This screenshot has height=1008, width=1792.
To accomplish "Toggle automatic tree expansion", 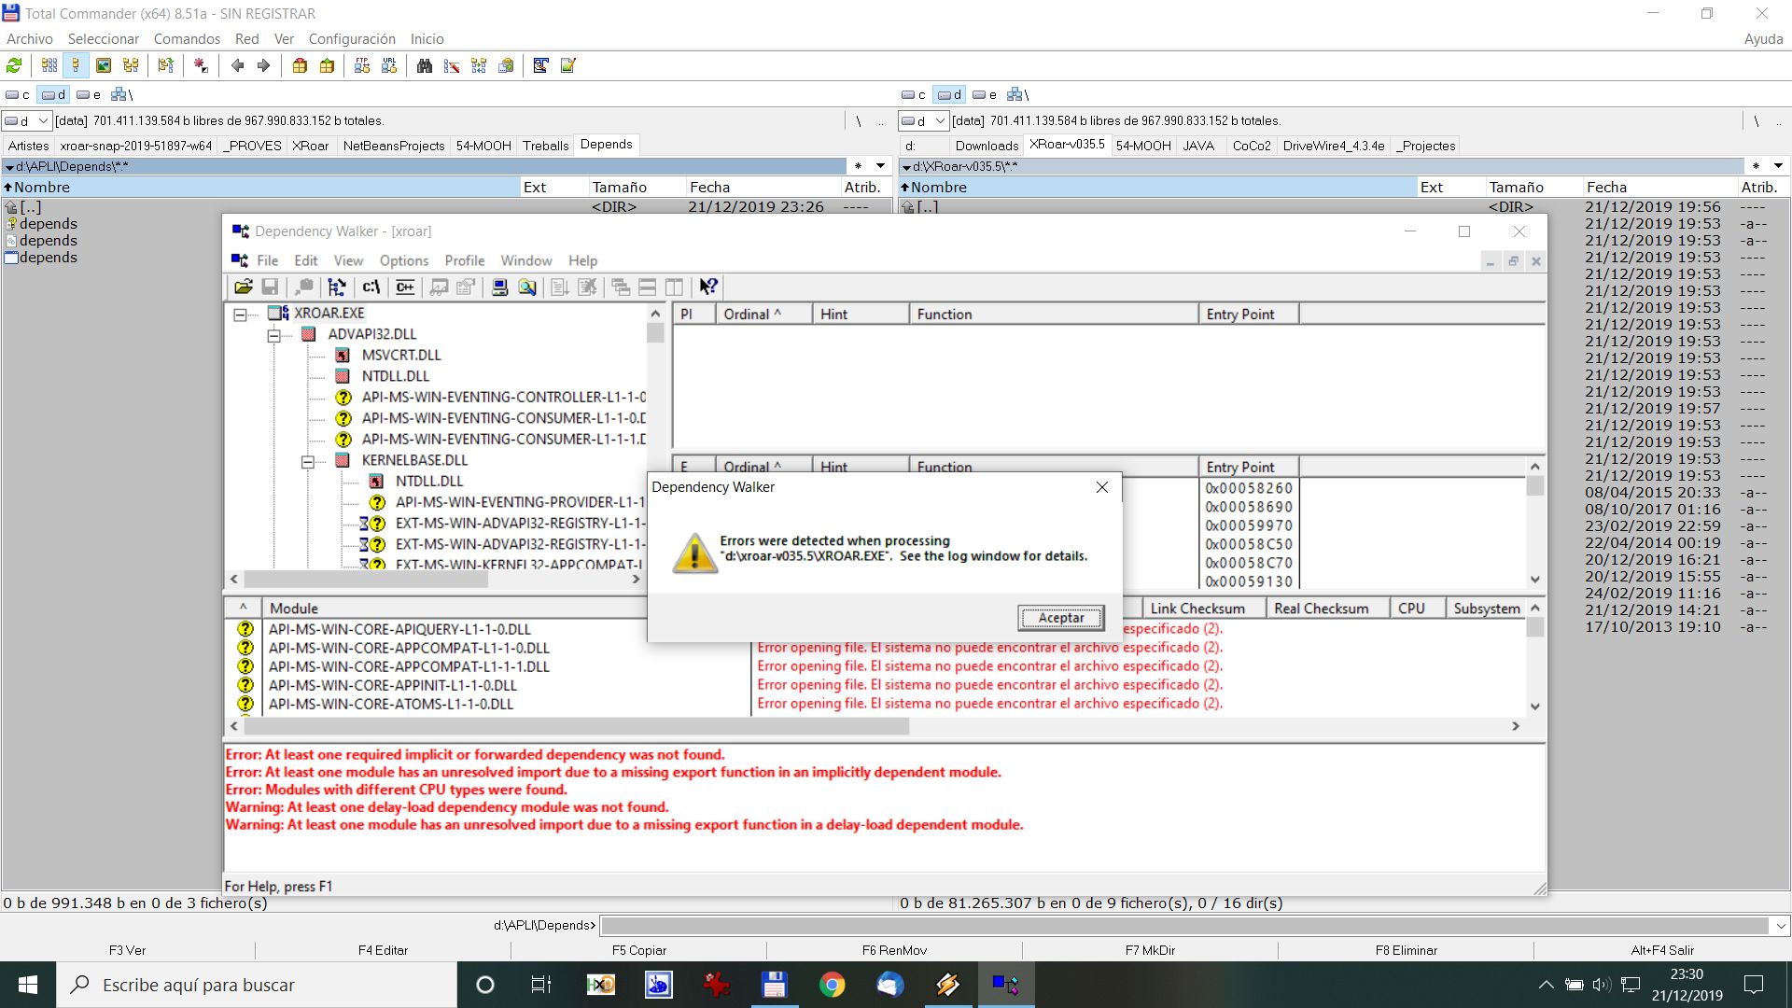I will [337, 287].
